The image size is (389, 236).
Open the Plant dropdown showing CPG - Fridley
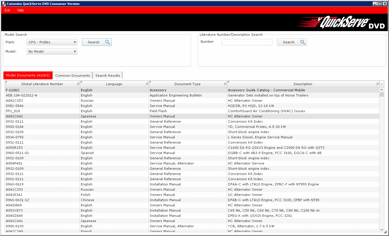(x=52, y=42)
